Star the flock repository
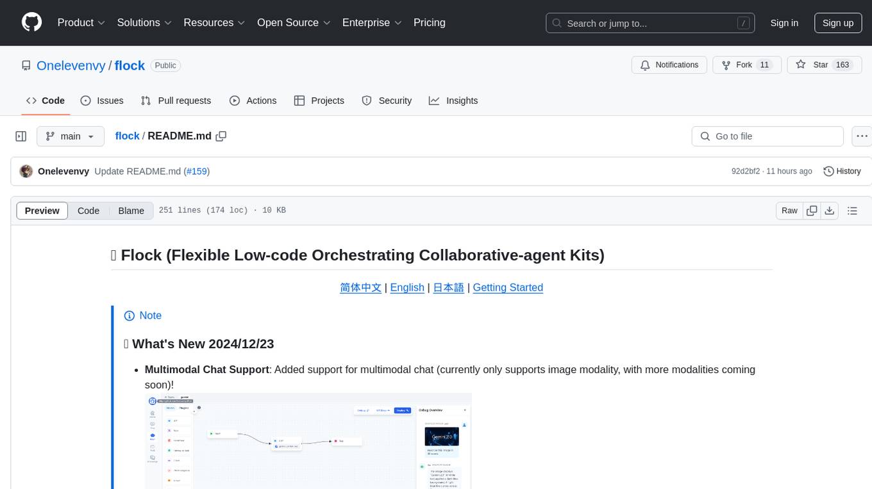Screen dimensions: 872x489 pyautogui.click(x=824, y=65)
